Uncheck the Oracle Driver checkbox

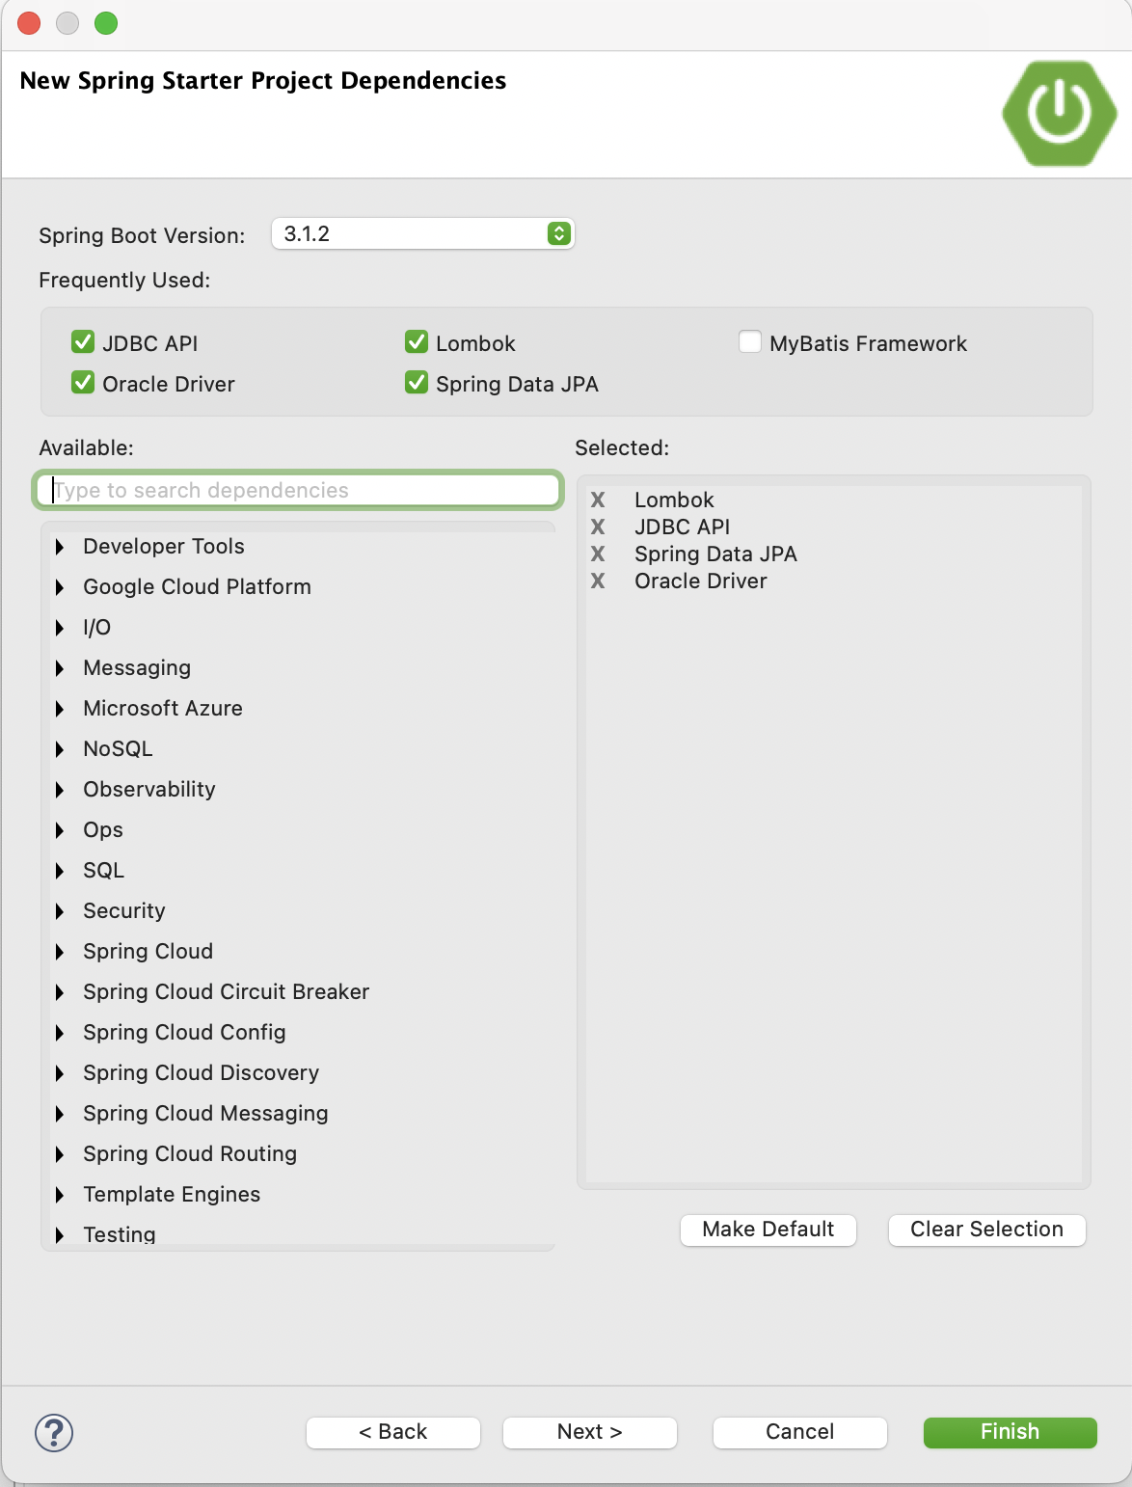coord(84,383)
